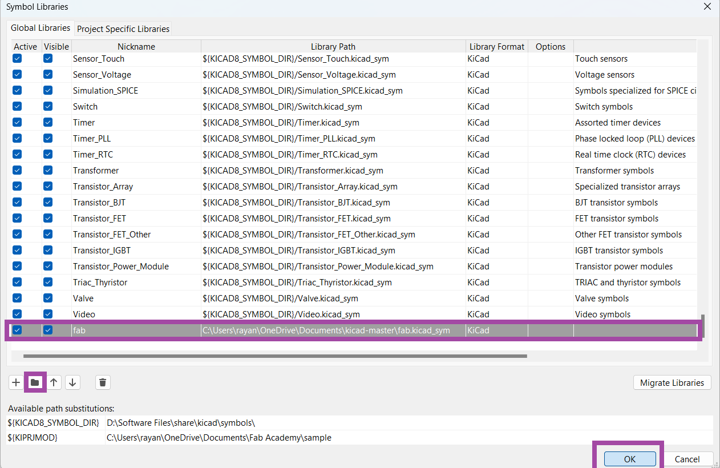
Task: Move selected library down with arrow icon
Action: coord(72,382)
